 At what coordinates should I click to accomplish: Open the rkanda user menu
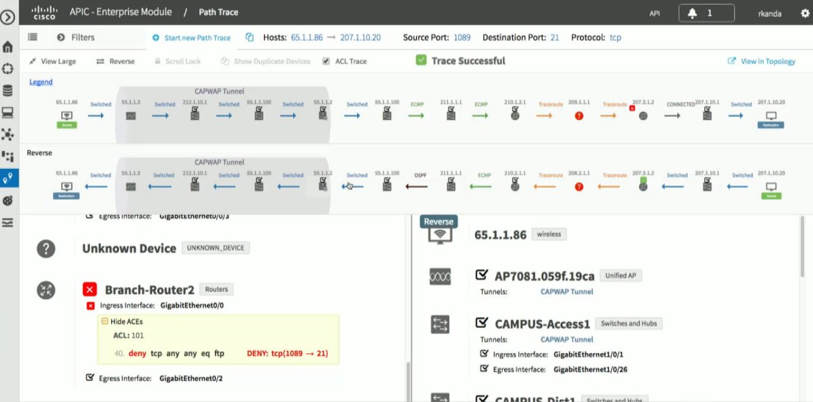pos(769,13)
